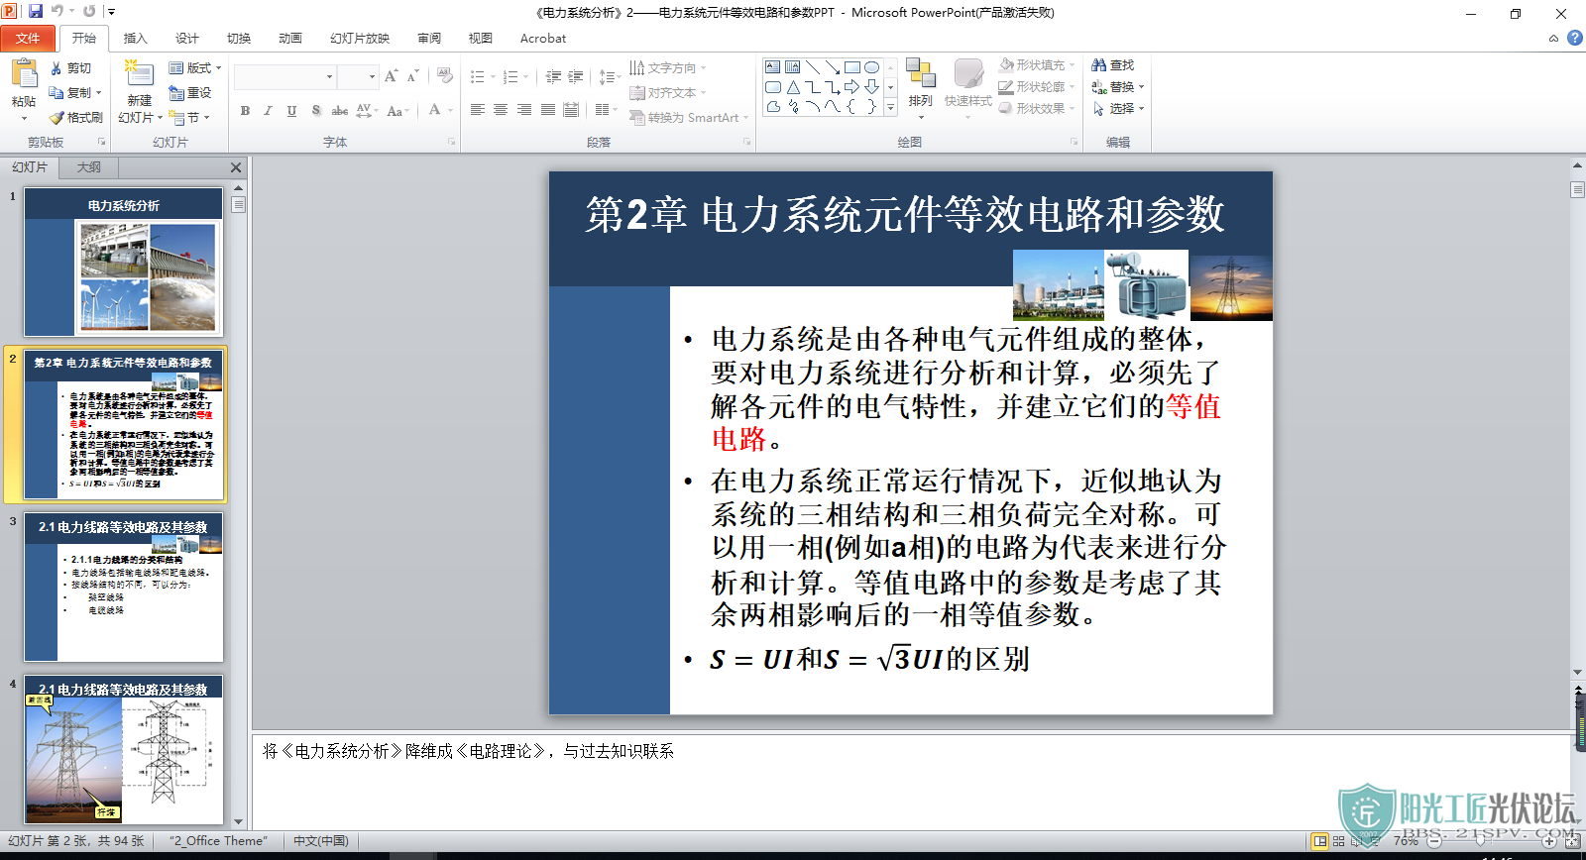Expand the shapes gallery More arrow
The width and height of the screenshot is (1586, 860).
(890, 108)
